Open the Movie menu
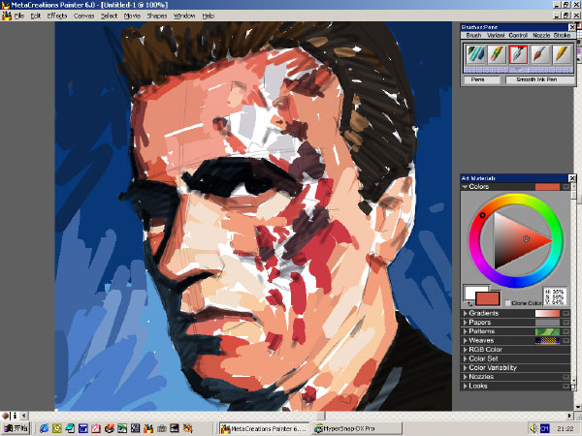This screenshot has width=582, height=436. click(132, 16)
